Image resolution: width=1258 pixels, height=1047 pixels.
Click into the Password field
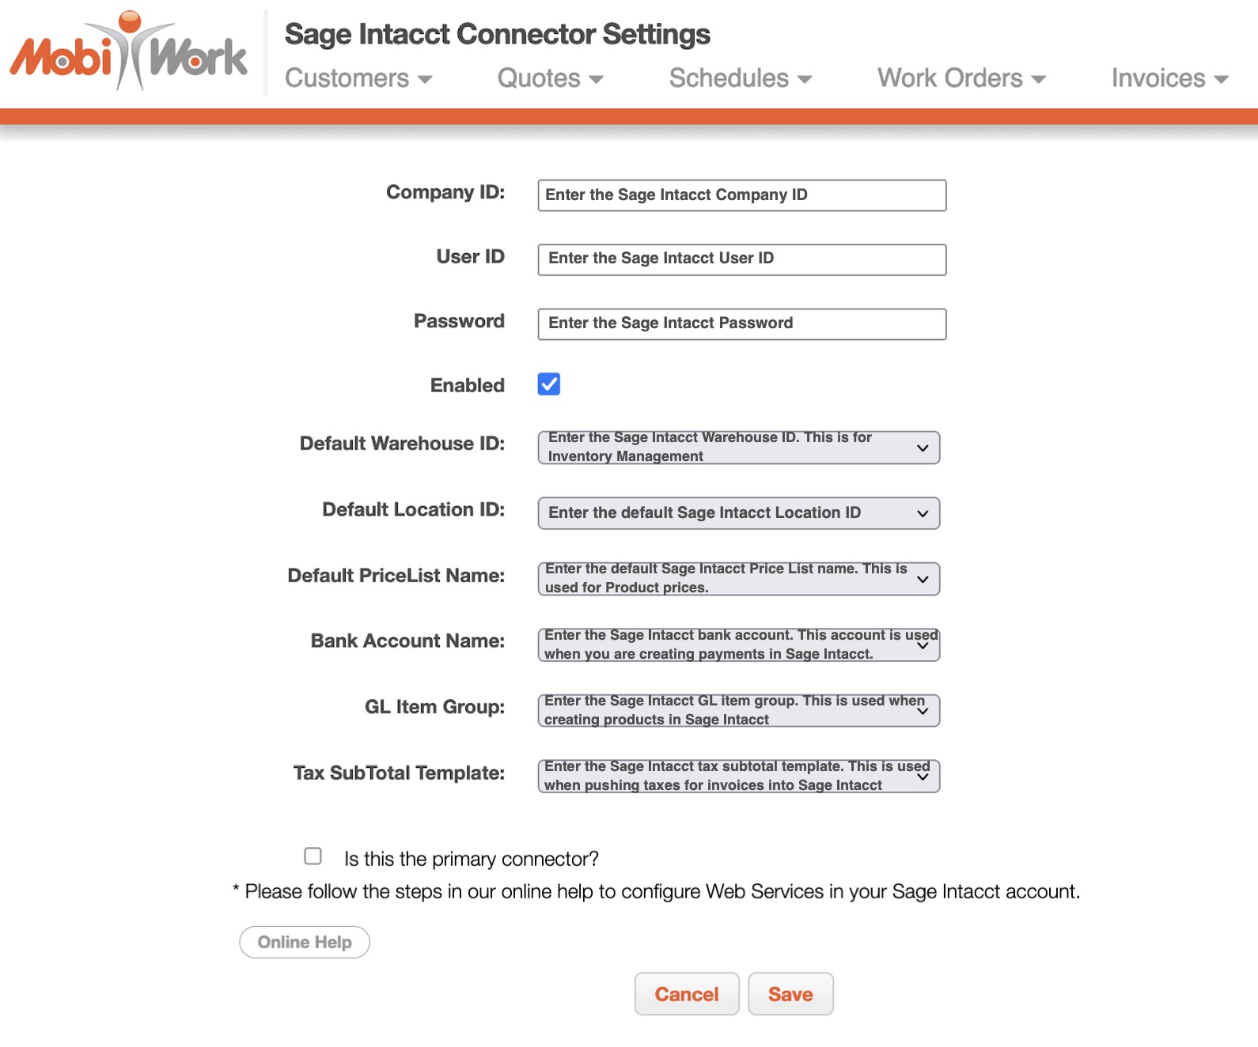point(741,324)
